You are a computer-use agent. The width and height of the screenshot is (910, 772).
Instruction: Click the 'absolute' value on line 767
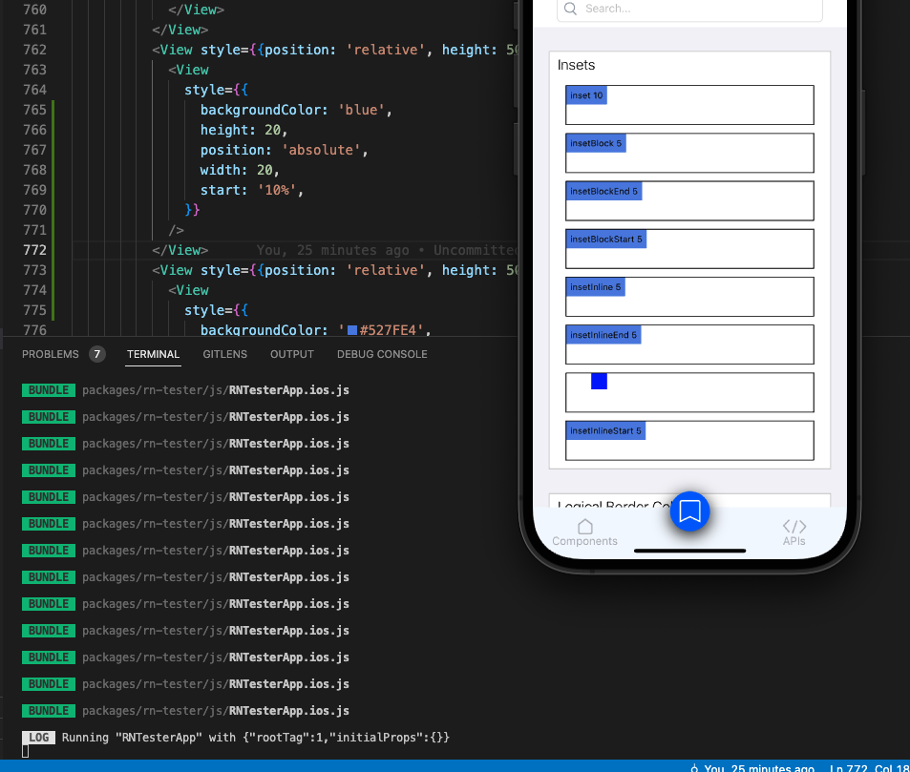pyautogui.click(x=321, y=150)
